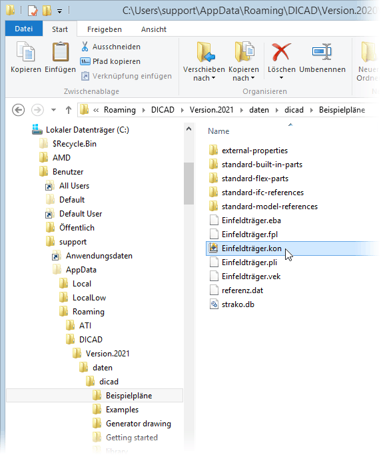The height and width of the screenshot is (455, 381).
Task: Click the back navigation arrow
Action: tap(18, 110)
